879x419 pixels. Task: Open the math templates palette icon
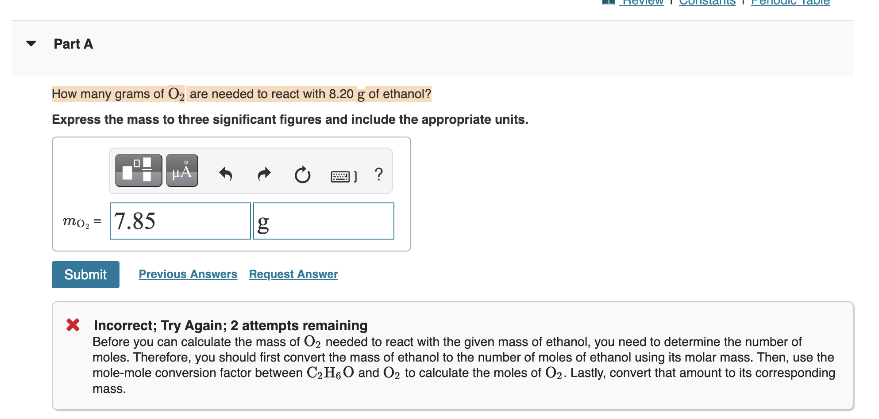(138, 170)
